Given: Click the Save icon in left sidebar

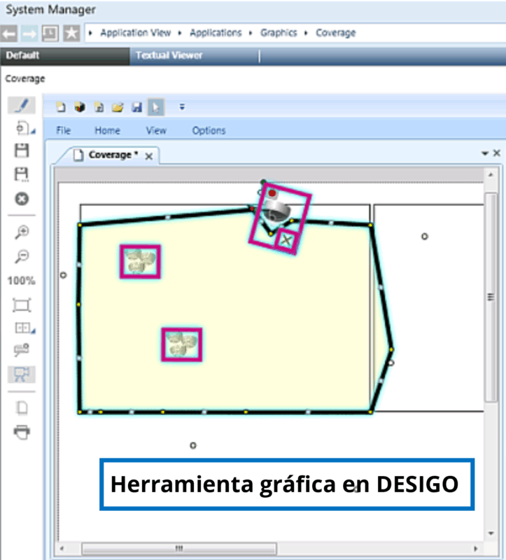Looking at the screenshot, I should pos(22,150).
